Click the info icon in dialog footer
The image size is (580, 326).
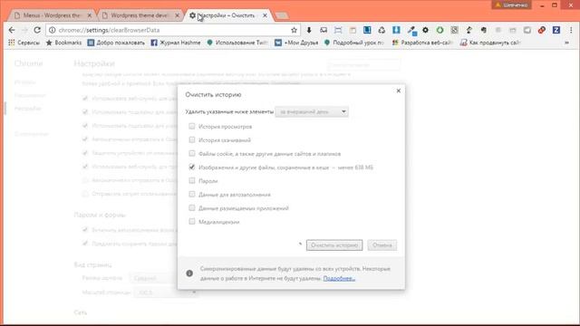[189, 273]
